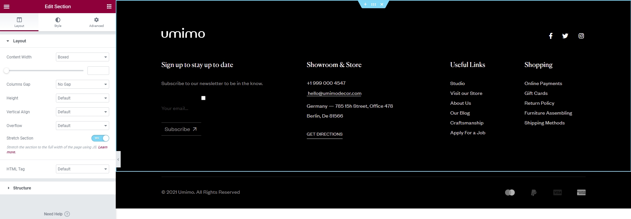Switch to the Style tab
Viewport: 631px width, 219px height.
(58, 22)
